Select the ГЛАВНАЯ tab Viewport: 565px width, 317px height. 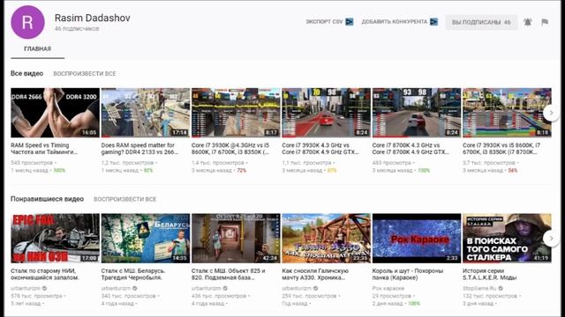click(x=37, y=49)
